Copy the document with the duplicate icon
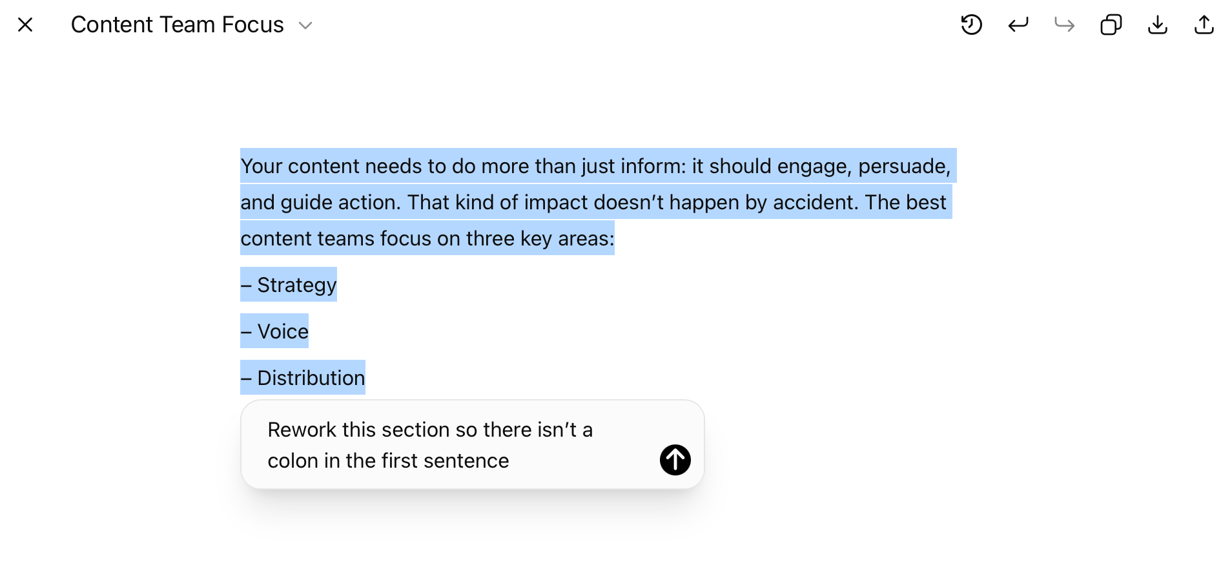Image resolution: width=1232 pixels, height=562 pixels. click(x=1111, y=25)
